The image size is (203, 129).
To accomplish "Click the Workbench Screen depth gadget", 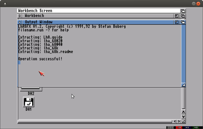I will 183,11.
